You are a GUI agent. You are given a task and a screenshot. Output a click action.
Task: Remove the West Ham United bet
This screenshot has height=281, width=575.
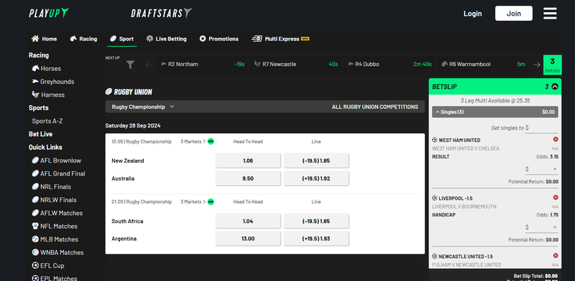tap(555, 139)
